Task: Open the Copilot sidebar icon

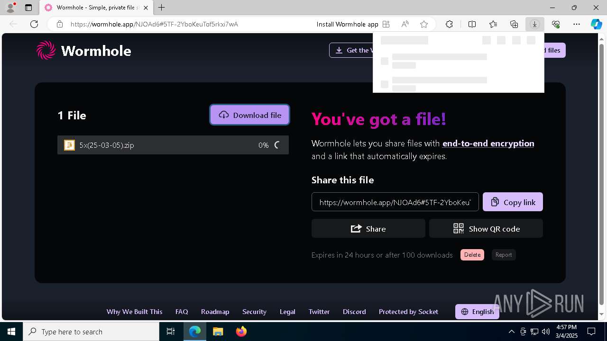Action: pyautogui.click(x=596, y=24)
